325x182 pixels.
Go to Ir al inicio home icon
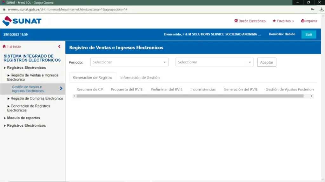[4, 47]
